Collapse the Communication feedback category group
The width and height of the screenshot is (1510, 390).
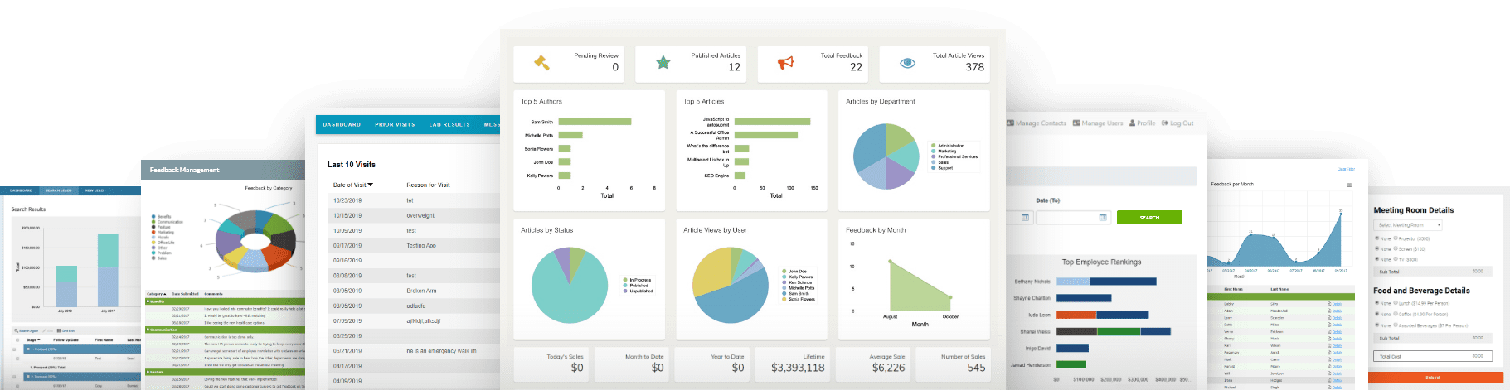tap(148, 330)
